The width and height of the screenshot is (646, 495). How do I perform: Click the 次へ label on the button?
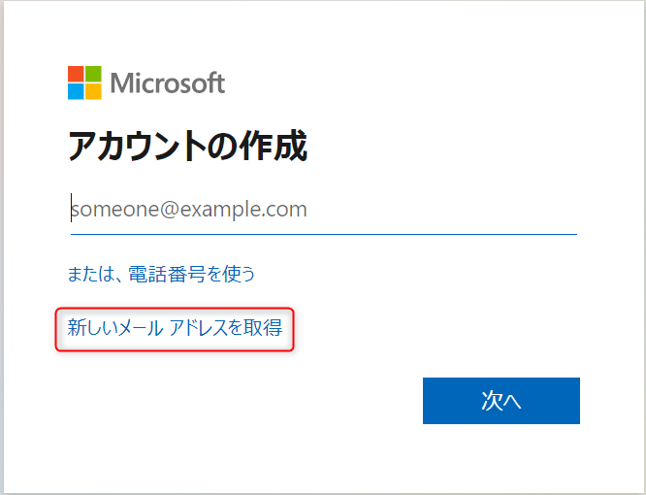coord(501,401)
